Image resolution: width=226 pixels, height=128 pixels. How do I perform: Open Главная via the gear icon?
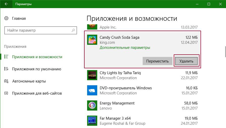pos(6,18)
